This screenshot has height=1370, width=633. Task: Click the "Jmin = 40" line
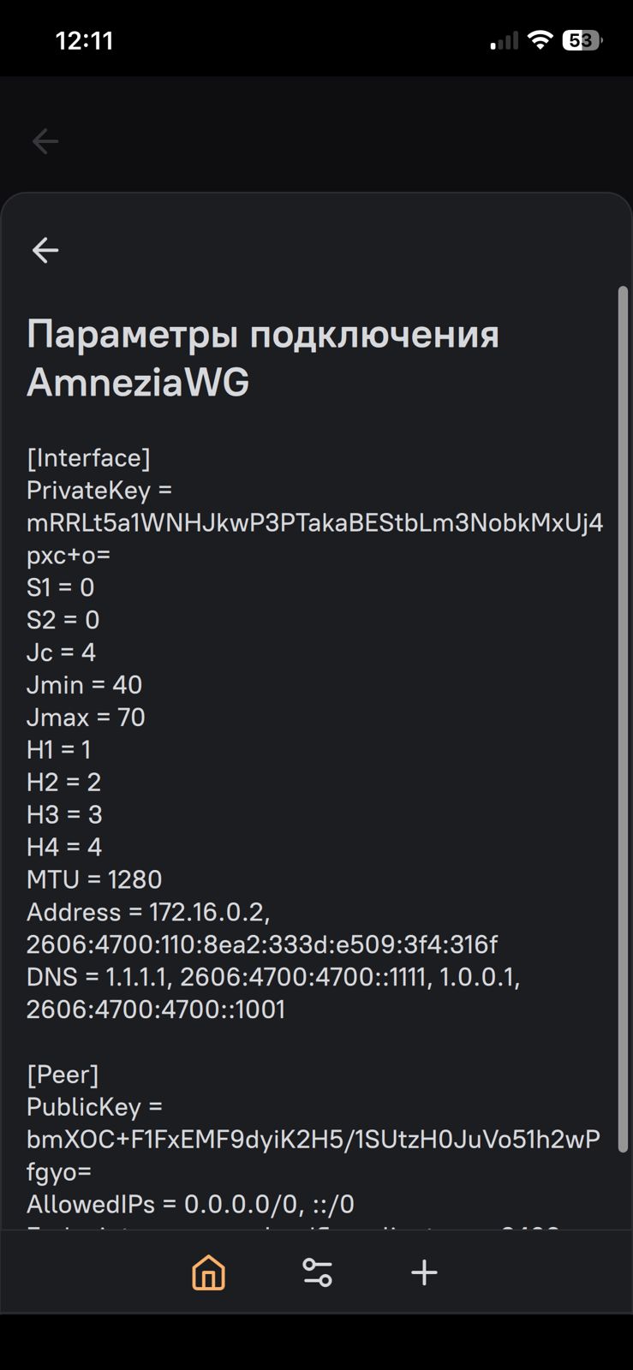[84, 685]
